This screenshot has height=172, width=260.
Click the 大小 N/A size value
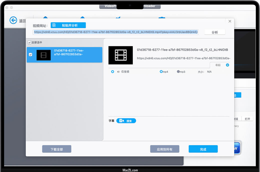coord(209,72)
